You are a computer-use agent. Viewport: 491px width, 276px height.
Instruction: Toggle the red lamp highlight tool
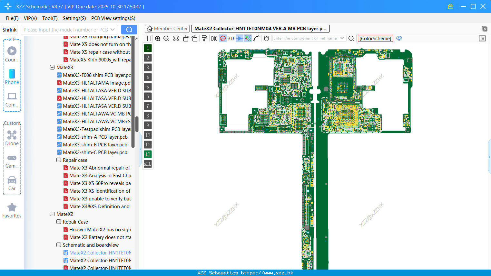tap(223, 38)
